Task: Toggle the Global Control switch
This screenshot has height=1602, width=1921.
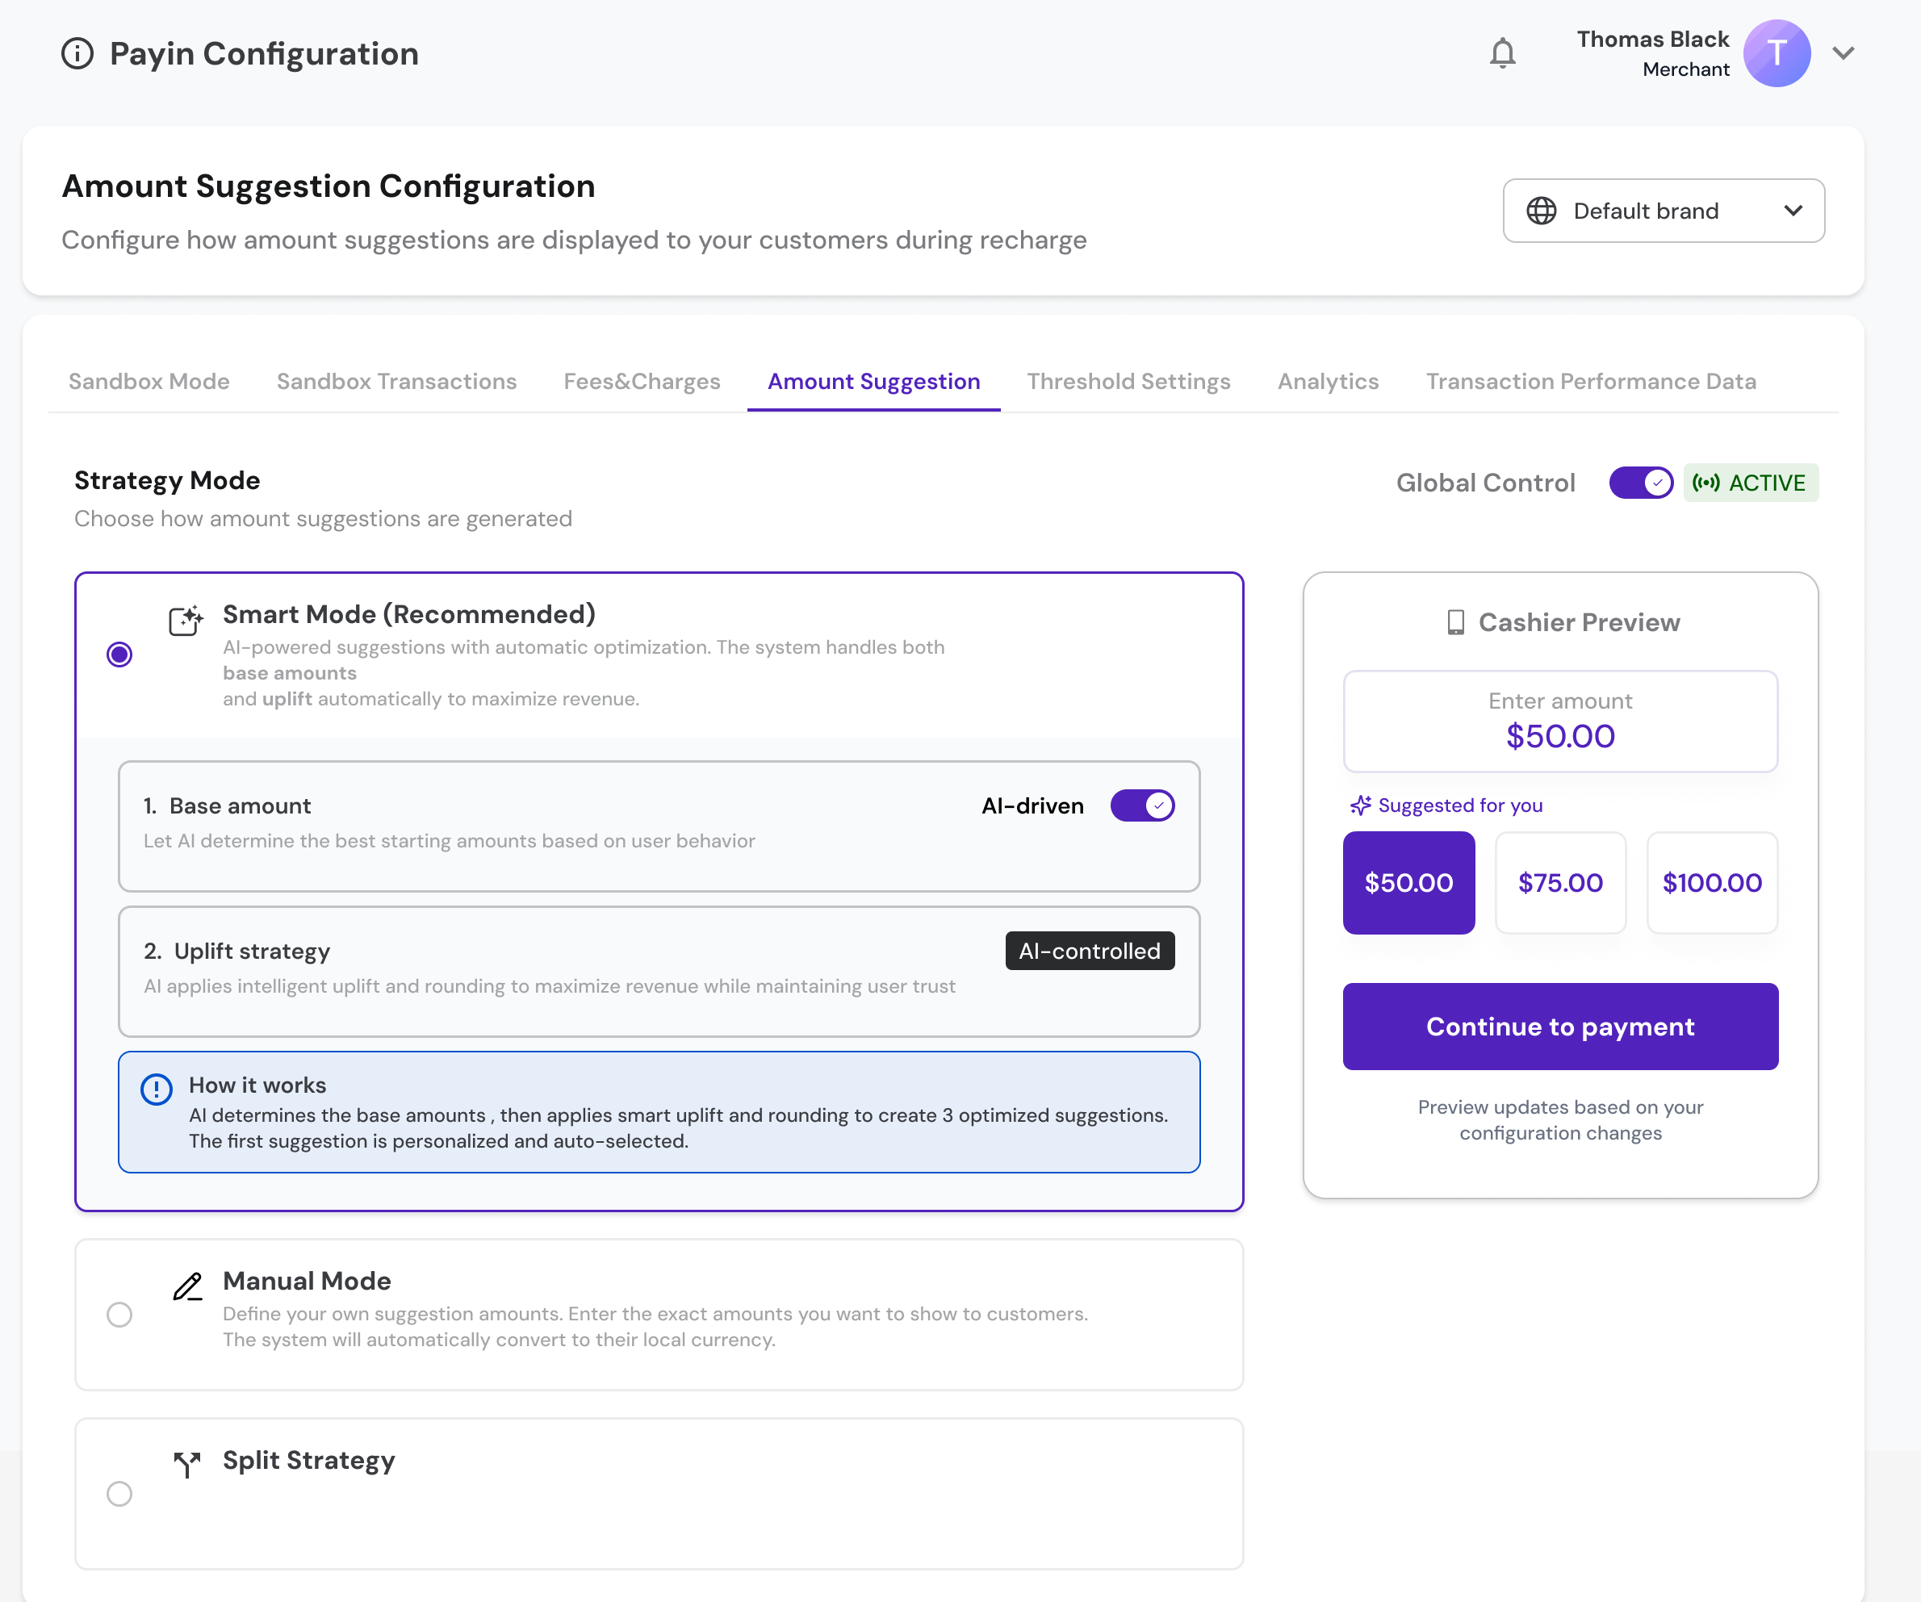Action: [1641, 483]
